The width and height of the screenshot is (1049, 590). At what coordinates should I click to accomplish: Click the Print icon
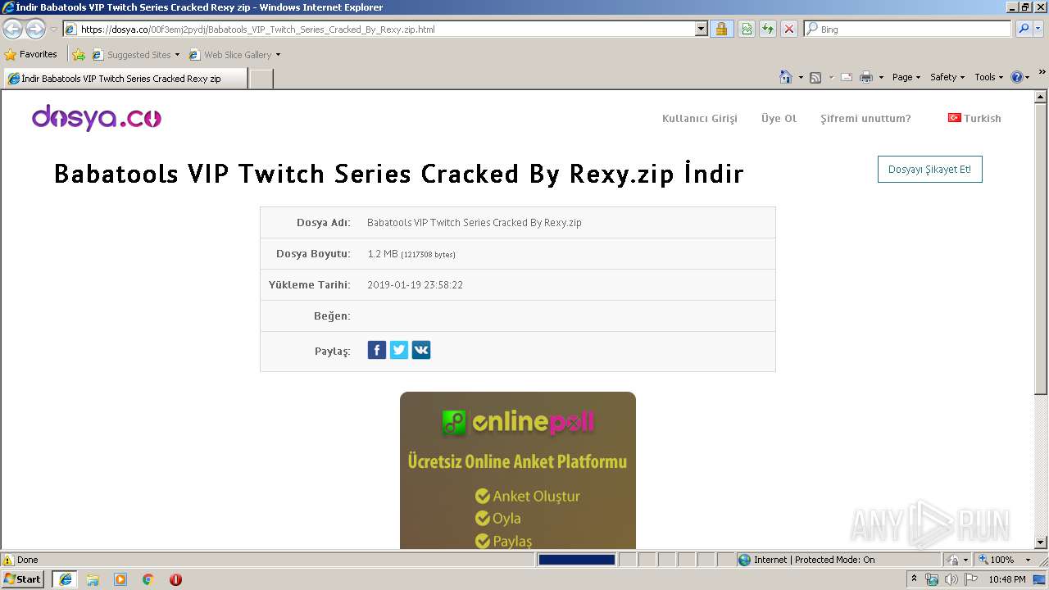pos(866,77)
